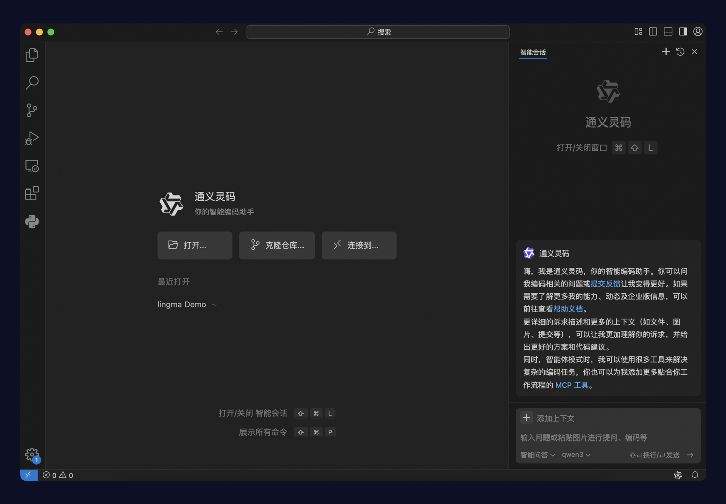Click the send arrow button
The image size is (726, 504).
tap(690, 455)
